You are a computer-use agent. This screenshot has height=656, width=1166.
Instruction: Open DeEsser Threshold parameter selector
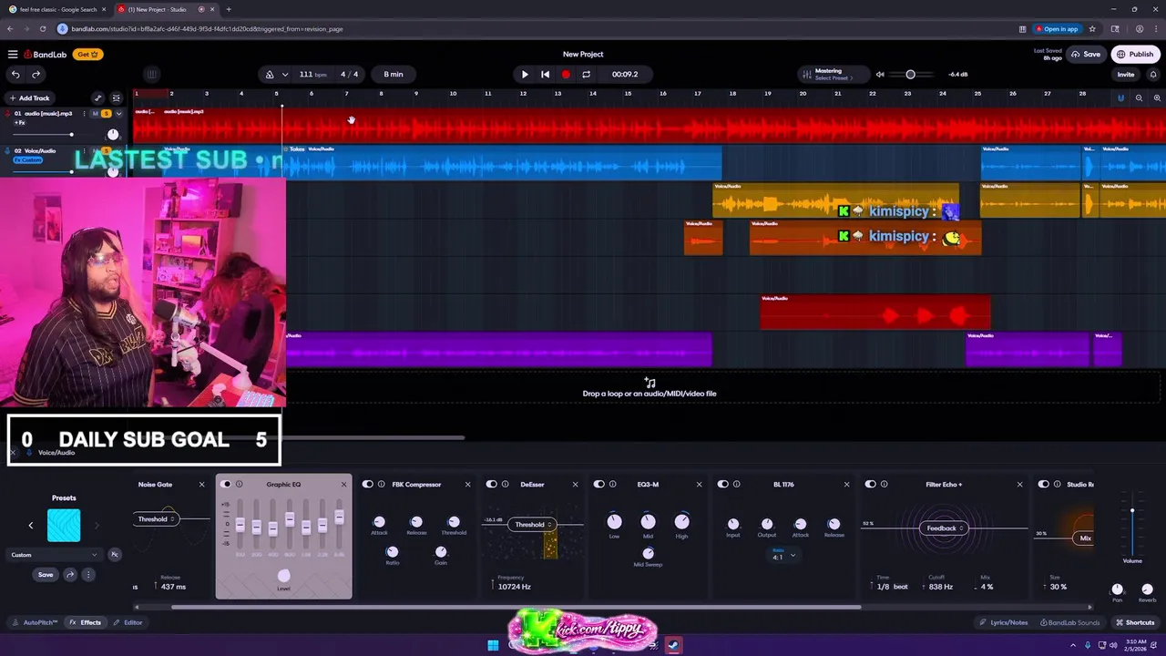click(533, 525)
